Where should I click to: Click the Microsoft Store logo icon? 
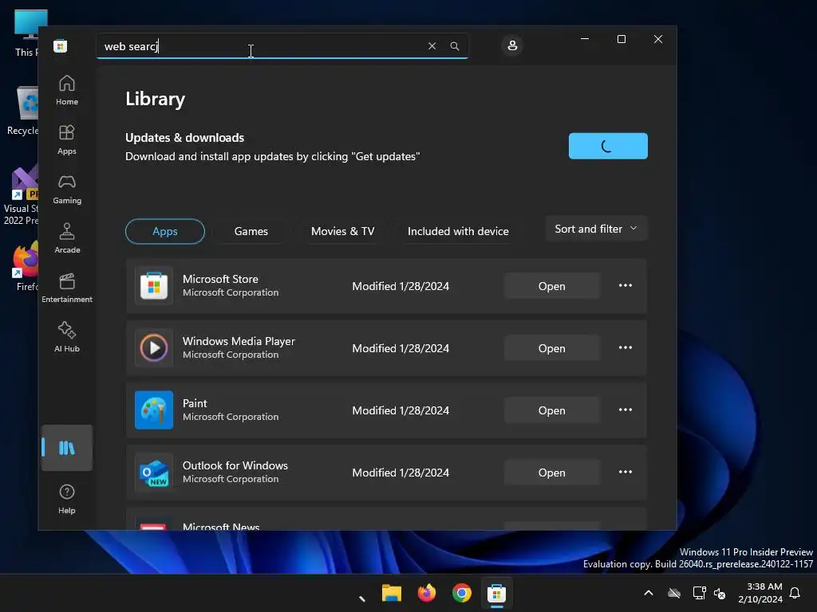tap(61, 45)
